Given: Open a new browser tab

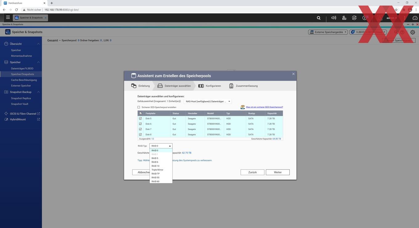Looking at the screenshot, I should [51, 3].
